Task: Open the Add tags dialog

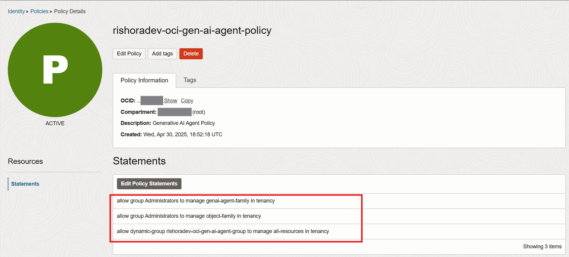Action: pos(162,54)
